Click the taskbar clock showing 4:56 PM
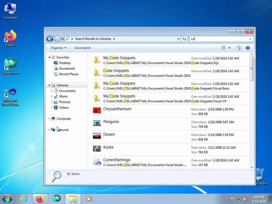 point(258,199)
